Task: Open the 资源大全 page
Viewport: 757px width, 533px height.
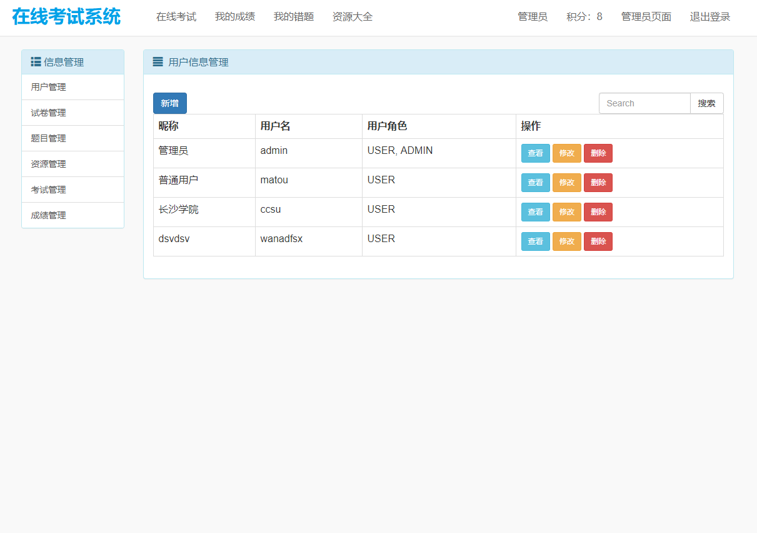Action: coord(352,17)
